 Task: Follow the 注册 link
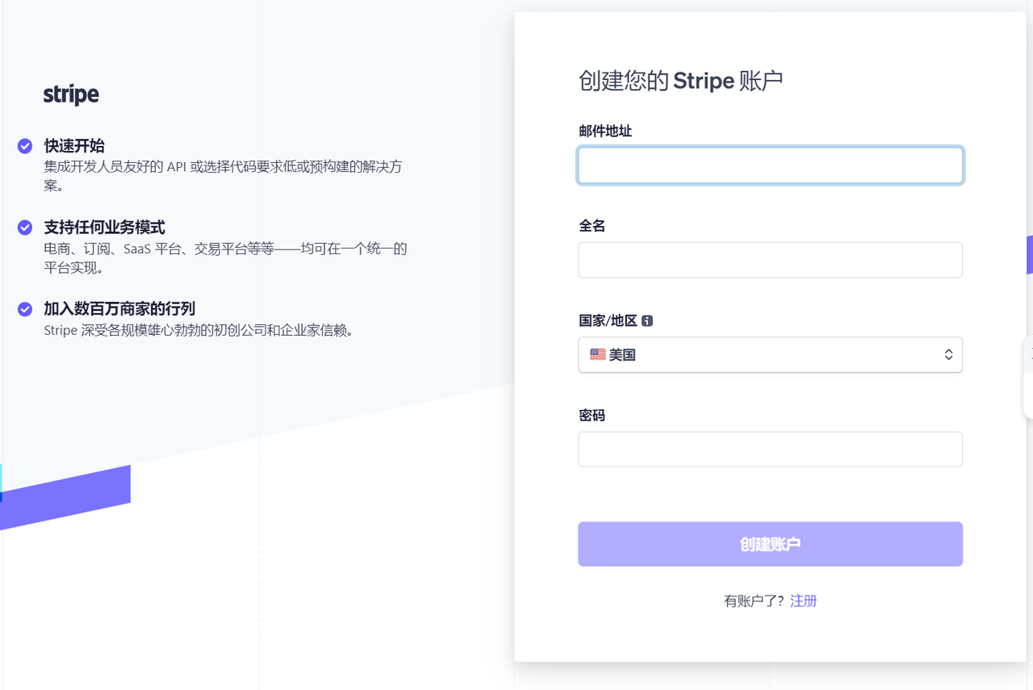804,600
